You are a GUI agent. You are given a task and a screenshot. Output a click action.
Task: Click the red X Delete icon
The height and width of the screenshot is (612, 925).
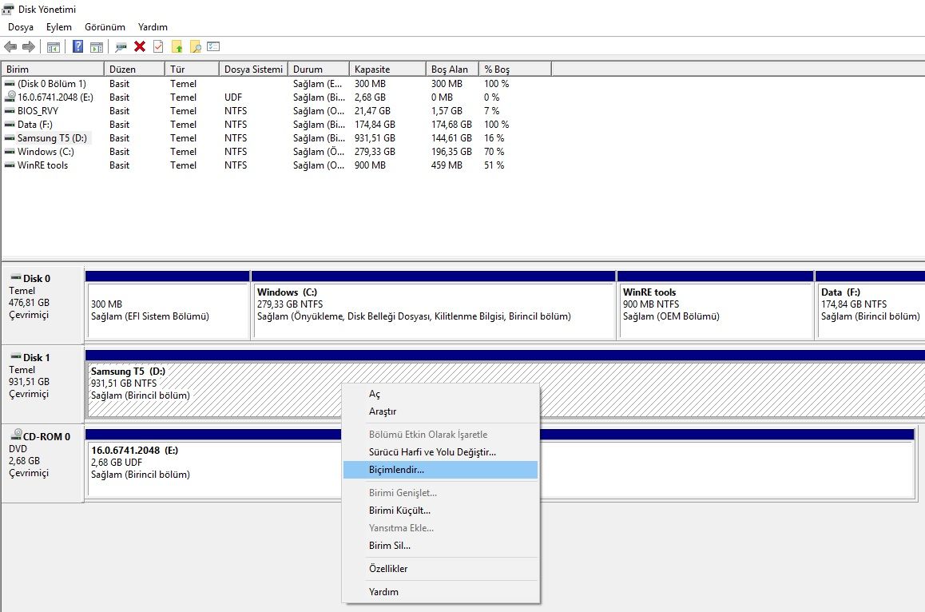pos(140,46)
